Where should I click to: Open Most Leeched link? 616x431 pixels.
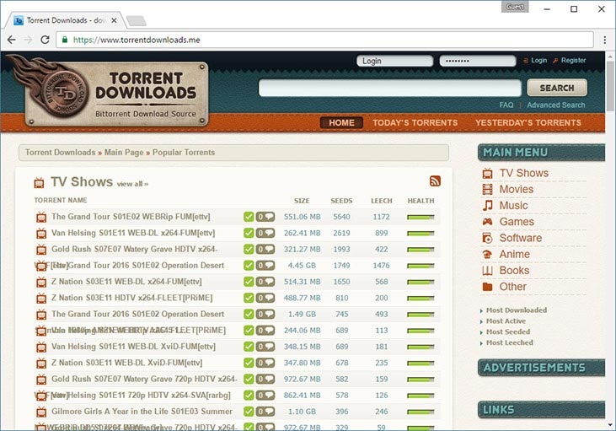[510, 343]
